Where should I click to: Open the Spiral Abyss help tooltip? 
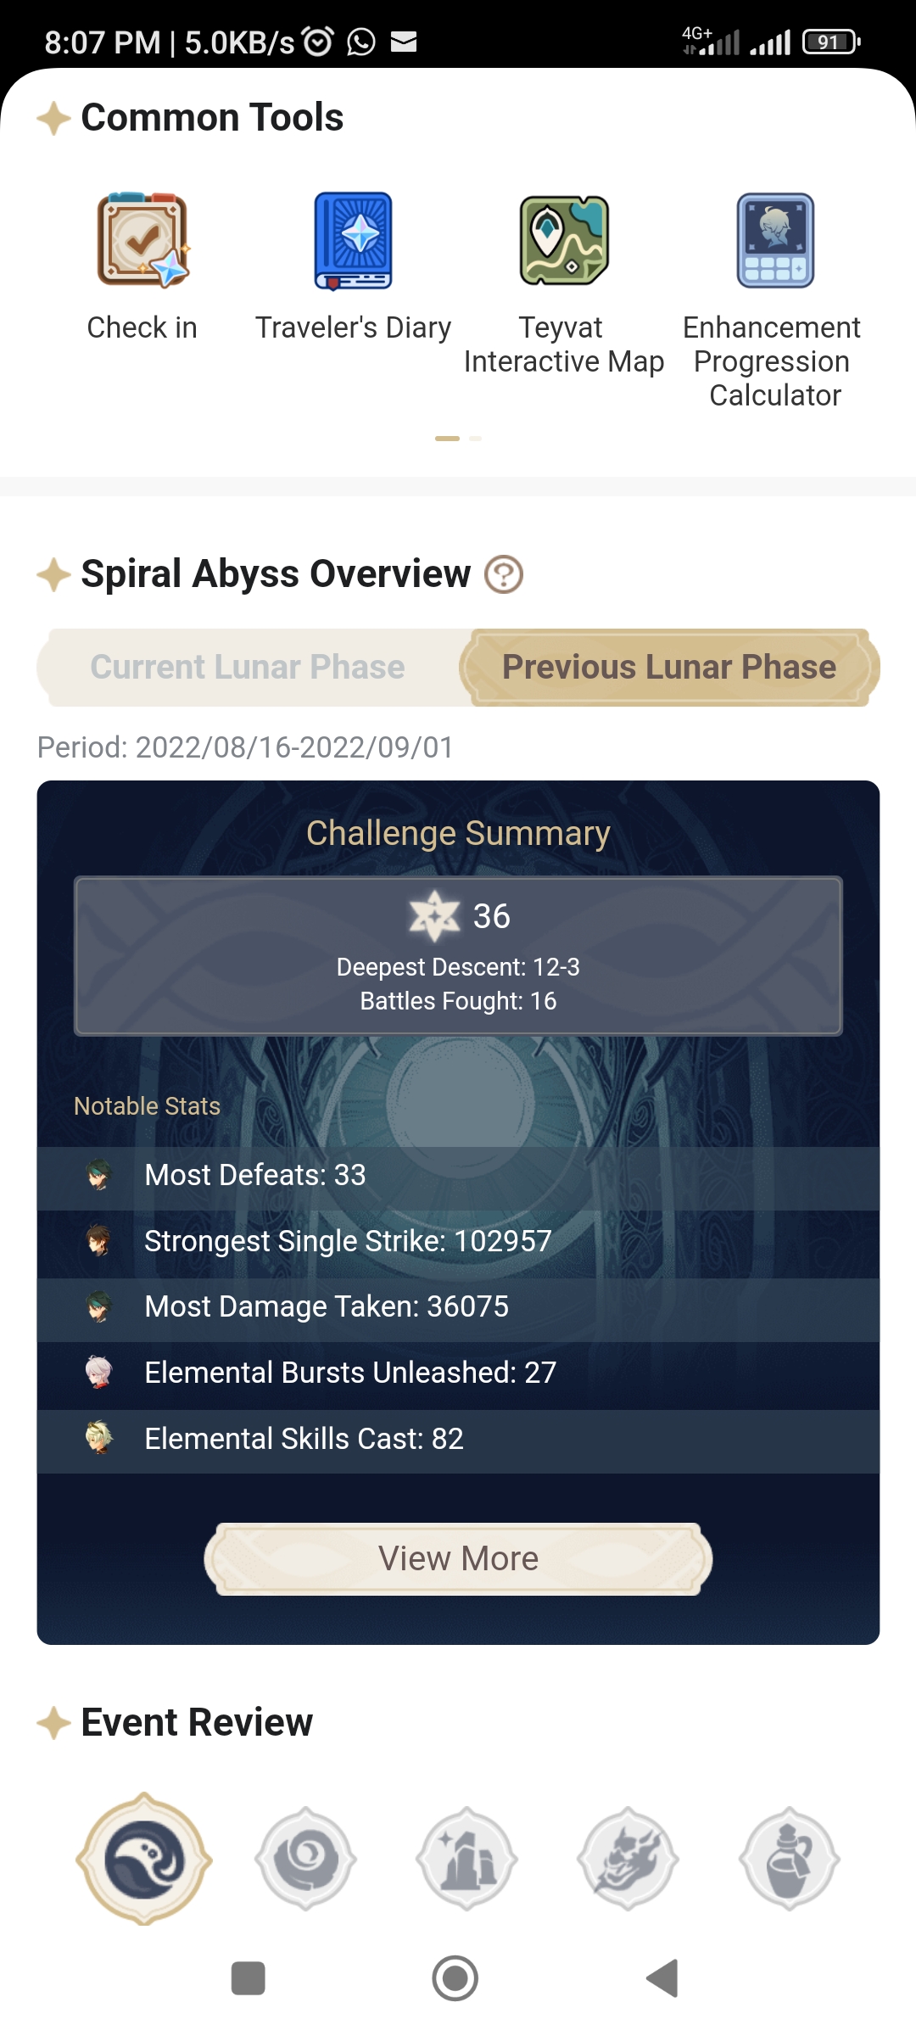502,573
